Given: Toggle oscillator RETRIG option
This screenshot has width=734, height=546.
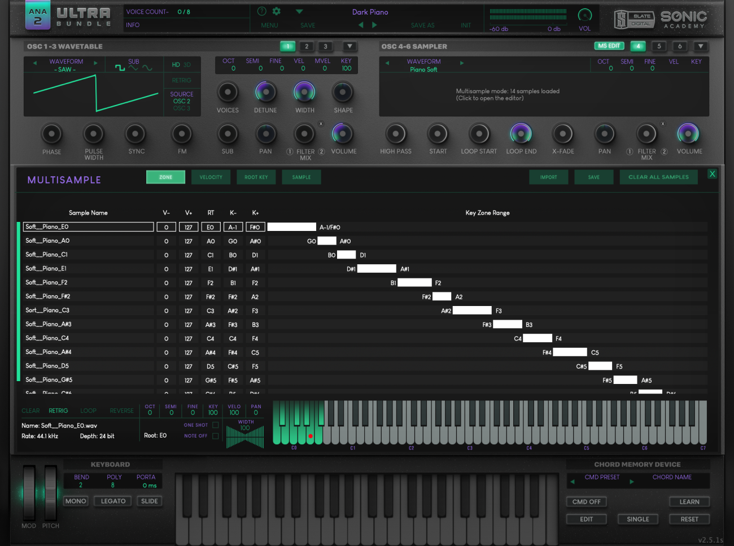Looking at the screenshot, I should pyautogui.click(x=181, y=80).
